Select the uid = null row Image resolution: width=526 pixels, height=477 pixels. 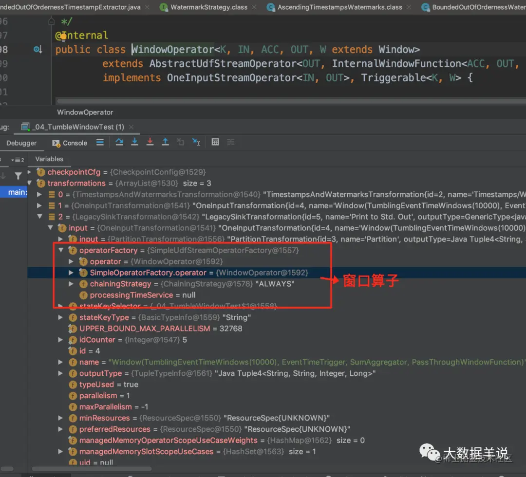tap(277, 462)
